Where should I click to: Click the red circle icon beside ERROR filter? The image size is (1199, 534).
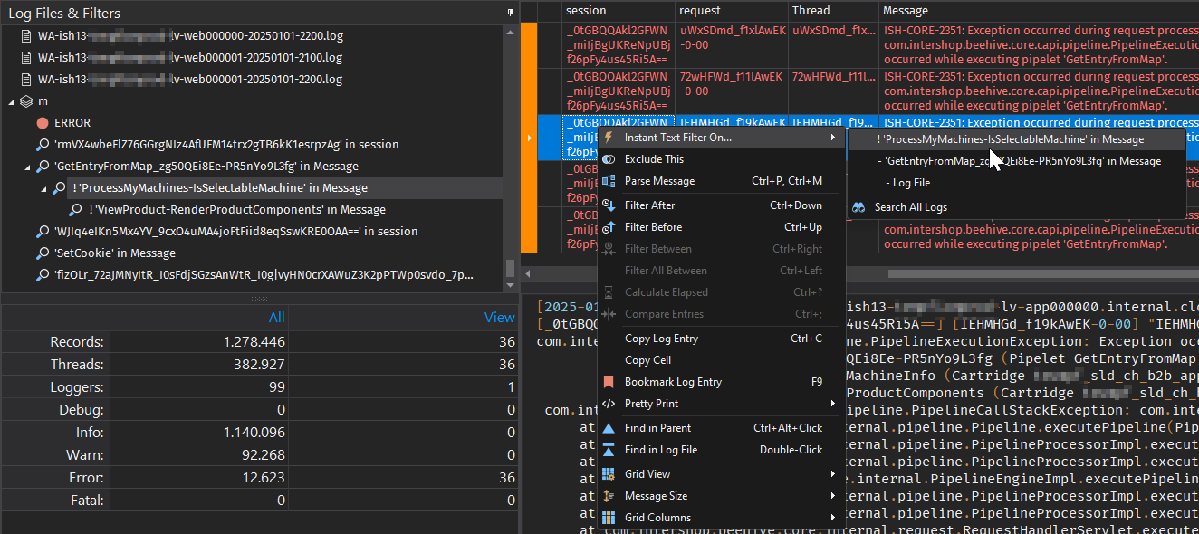[x=43, y=123]
